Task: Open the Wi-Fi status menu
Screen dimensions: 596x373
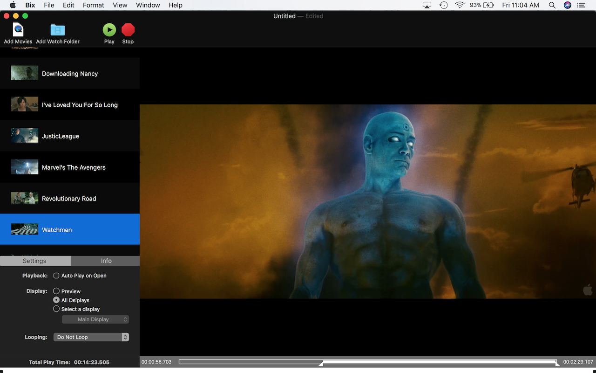Action: [x=460, y=5]
